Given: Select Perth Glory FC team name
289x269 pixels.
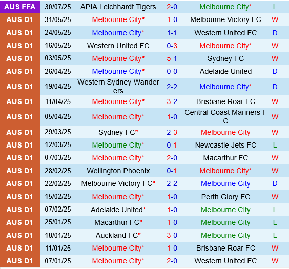Looking at the screenshot, I should click(225, 197).
